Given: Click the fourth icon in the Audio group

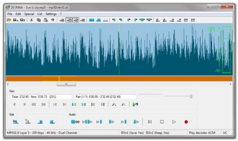Looking at the screenshot, I should [x=112, y=122].
